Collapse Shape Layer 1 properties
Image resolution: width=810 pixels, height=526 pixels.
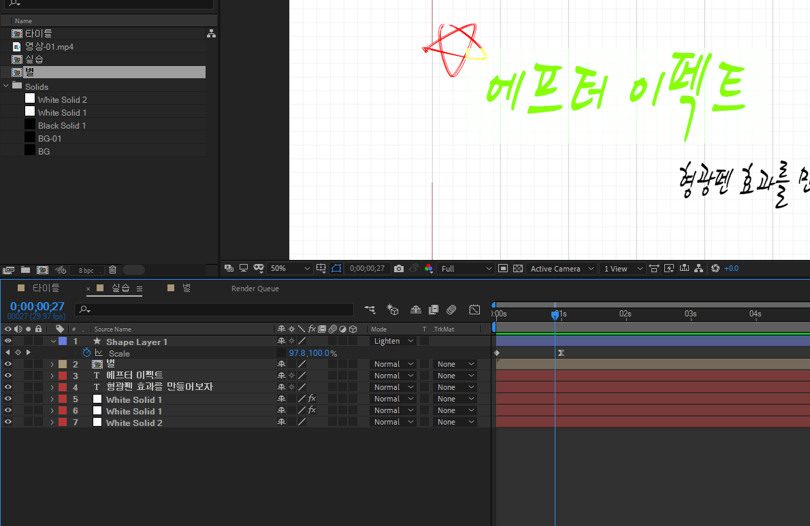pos(53,341)
